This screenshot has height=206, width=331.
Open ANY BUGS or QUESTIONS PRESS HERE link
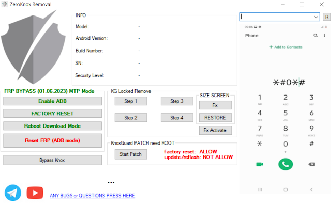click(93, 196)
